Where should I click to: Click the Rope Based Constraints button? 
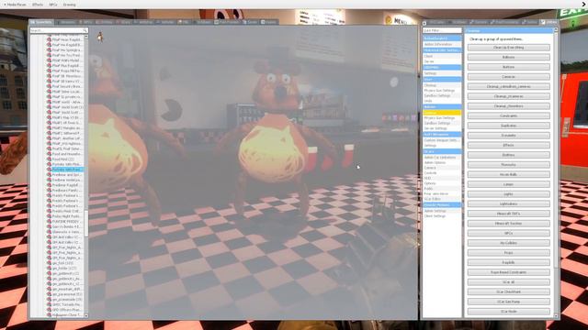point(508,272)
